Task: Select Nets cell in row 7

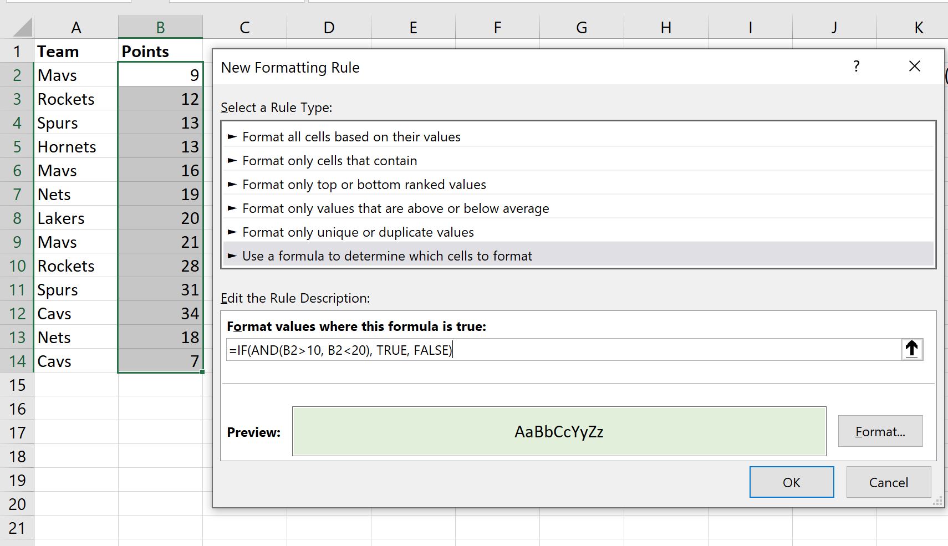Action: pyautogui.click(x=76, y=194)
